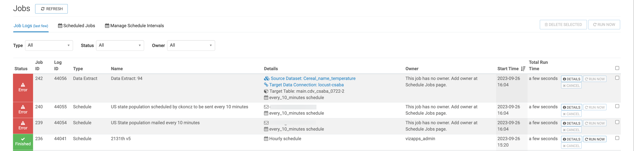Click Details button for job 239
634x151 pixels.
coord(571,123)
